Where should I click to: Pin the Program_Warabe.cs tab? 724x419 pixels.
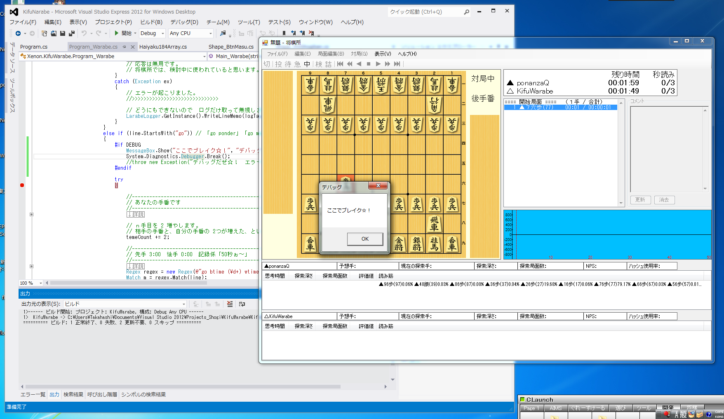(x=125, y=47)
